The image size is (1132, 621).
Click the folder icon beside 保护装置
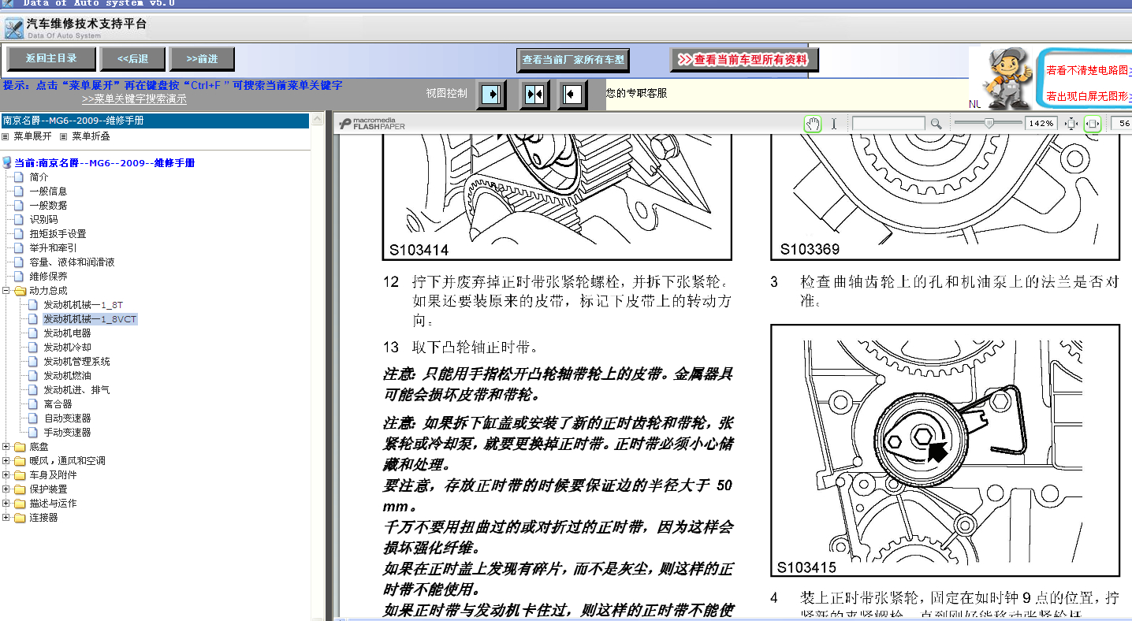(20, 489)
